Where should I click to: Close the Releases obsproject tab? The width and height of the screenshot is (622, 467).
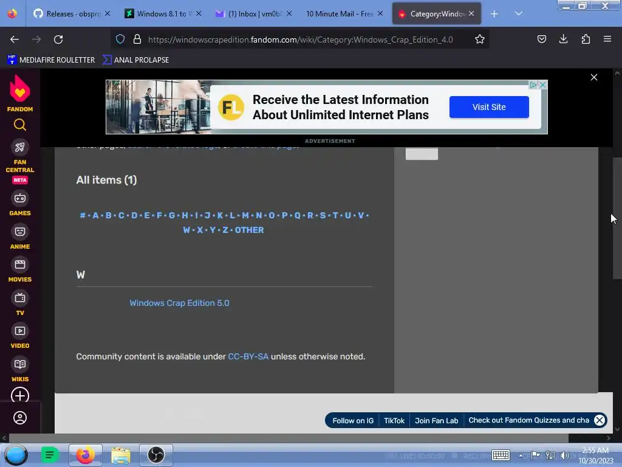(108, 14)
